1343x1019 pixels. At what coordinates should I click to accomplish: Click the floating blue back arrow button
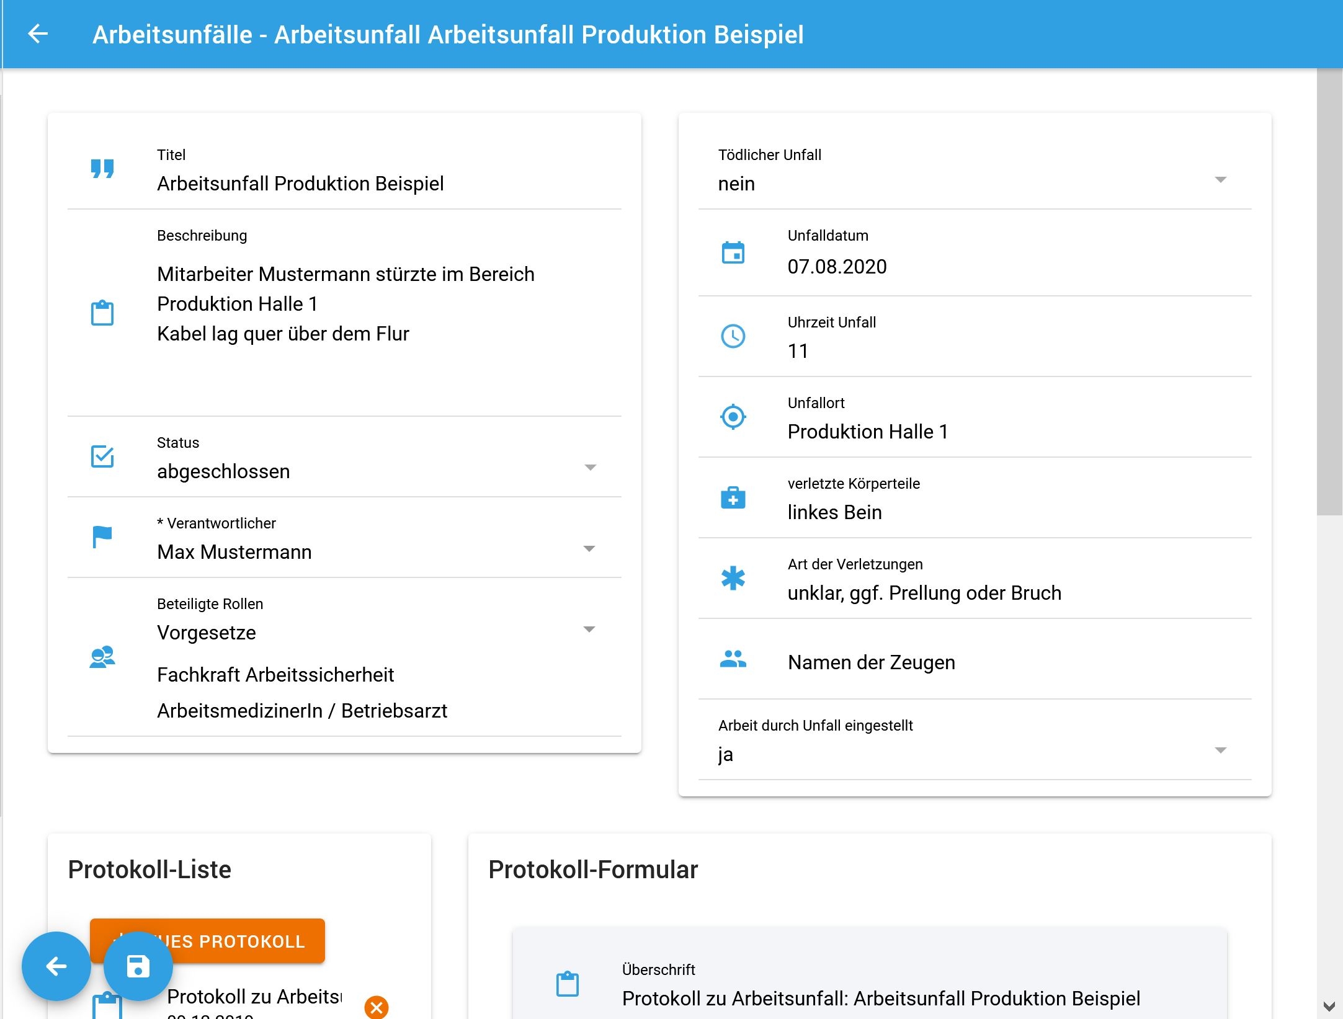[x=56, y=966]
